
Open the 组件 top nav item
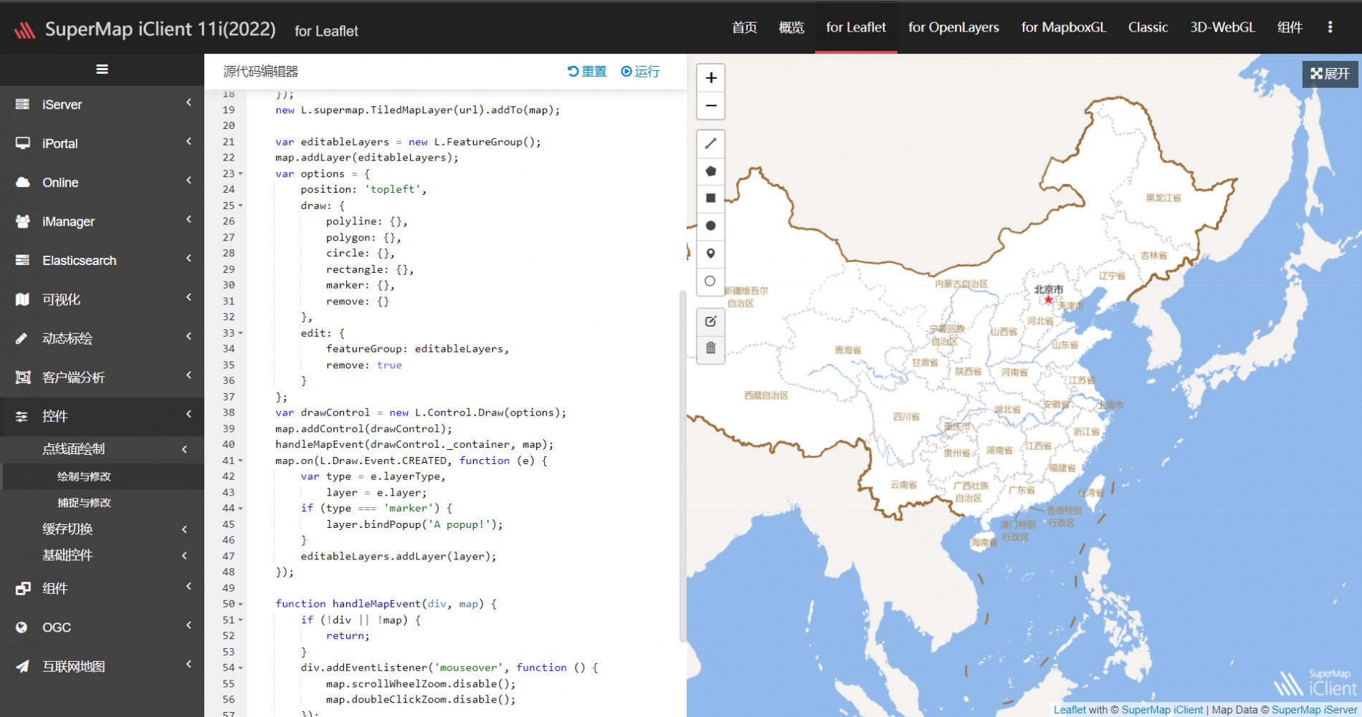coord(1290,27)
